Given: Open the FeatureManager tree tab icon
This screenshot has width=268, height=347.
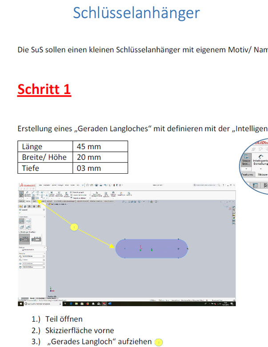Looking at the screenshot, I should coord(20,207).
